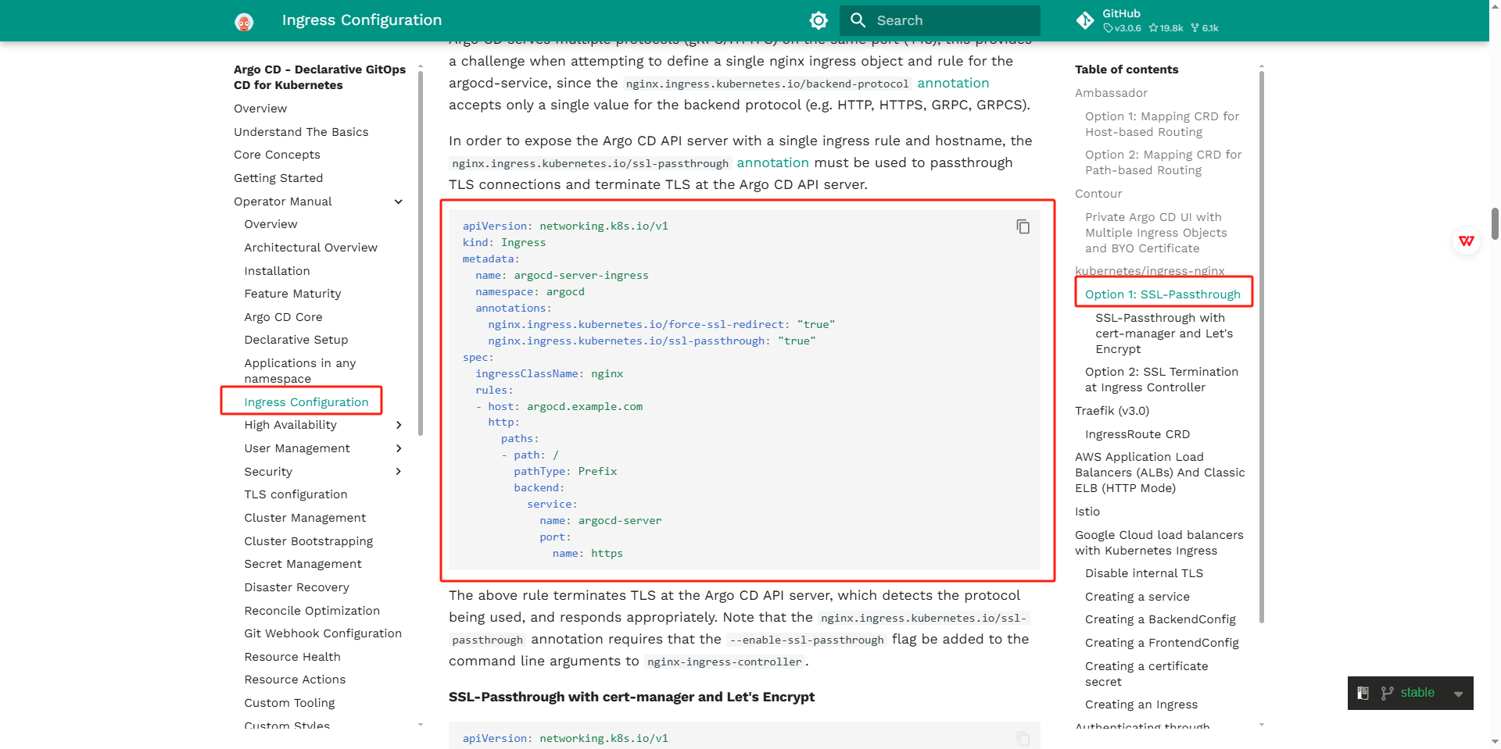
Task: Open Installation page in sidebar
Action: [x=277, y=271]
